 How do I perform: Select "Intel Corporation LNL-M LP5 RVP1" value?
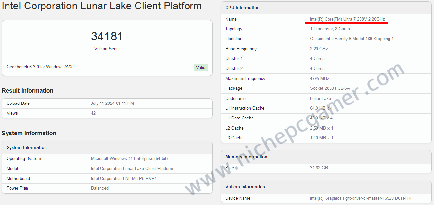pos(124,179)
